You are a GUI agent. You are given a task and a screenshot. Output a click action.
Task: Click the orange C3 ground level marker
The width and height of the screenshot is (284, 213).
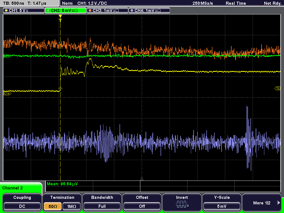(7, 46)
